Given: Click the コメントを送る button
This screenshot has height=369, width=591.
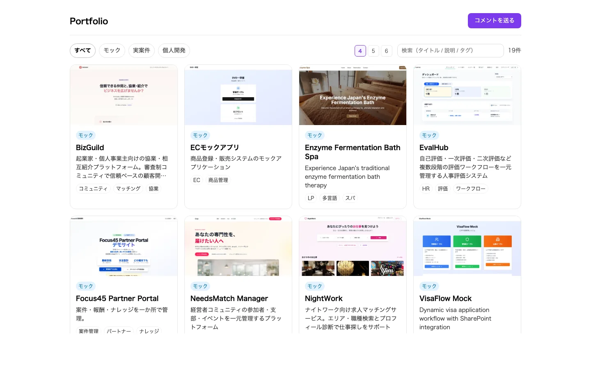Looking at the screenshot, I should point(494,20).
